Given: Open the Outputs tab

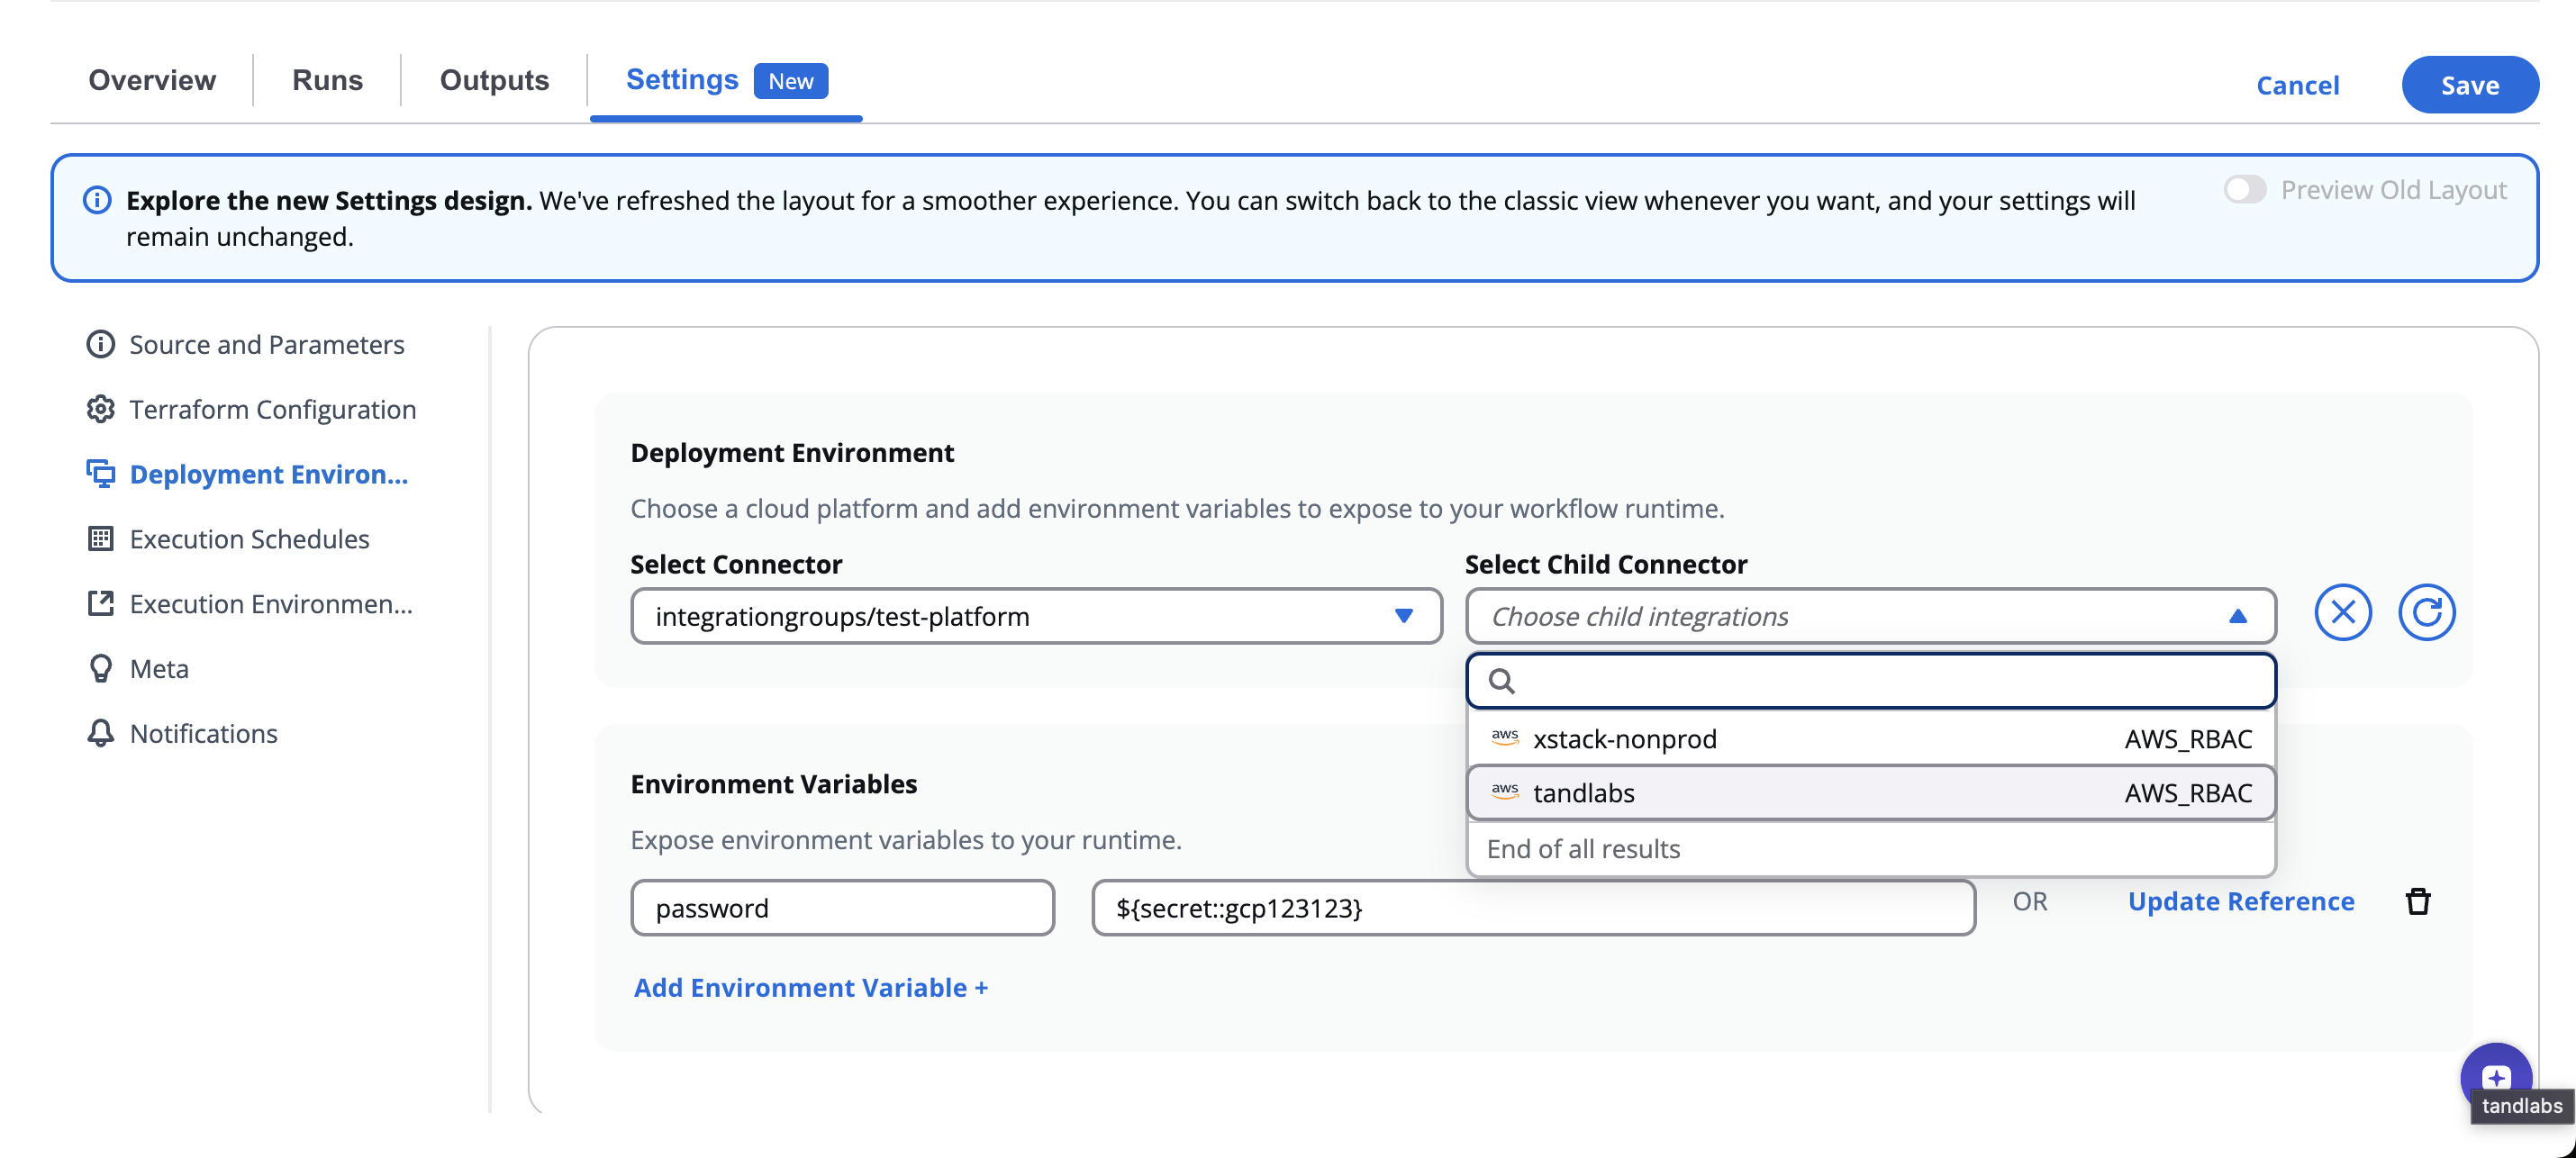Looking at the screenshot, I should tap(494, 80).
